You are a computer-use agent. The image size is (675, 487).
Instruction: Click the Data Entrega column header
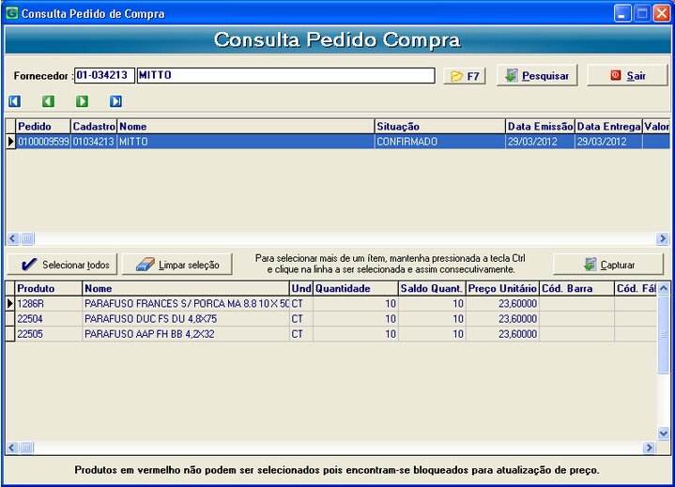[x=608, y=127]
